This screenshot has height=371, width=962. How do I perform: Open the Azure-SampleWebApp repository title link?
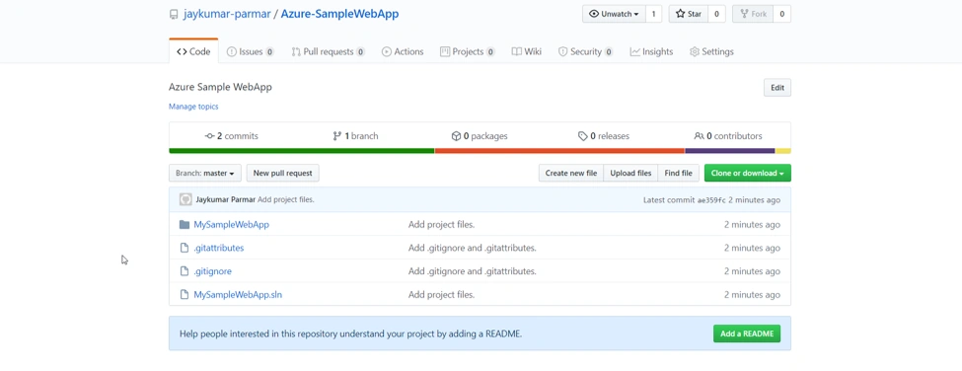[x=339, y=14]
